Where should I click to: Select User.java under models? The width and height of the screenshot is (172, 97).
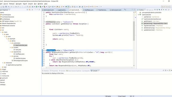[18, 50]
